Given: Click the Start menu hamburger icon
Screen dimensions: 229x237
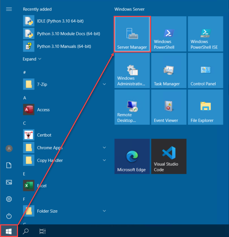Looking at the screenshot, I should [9, 9].
